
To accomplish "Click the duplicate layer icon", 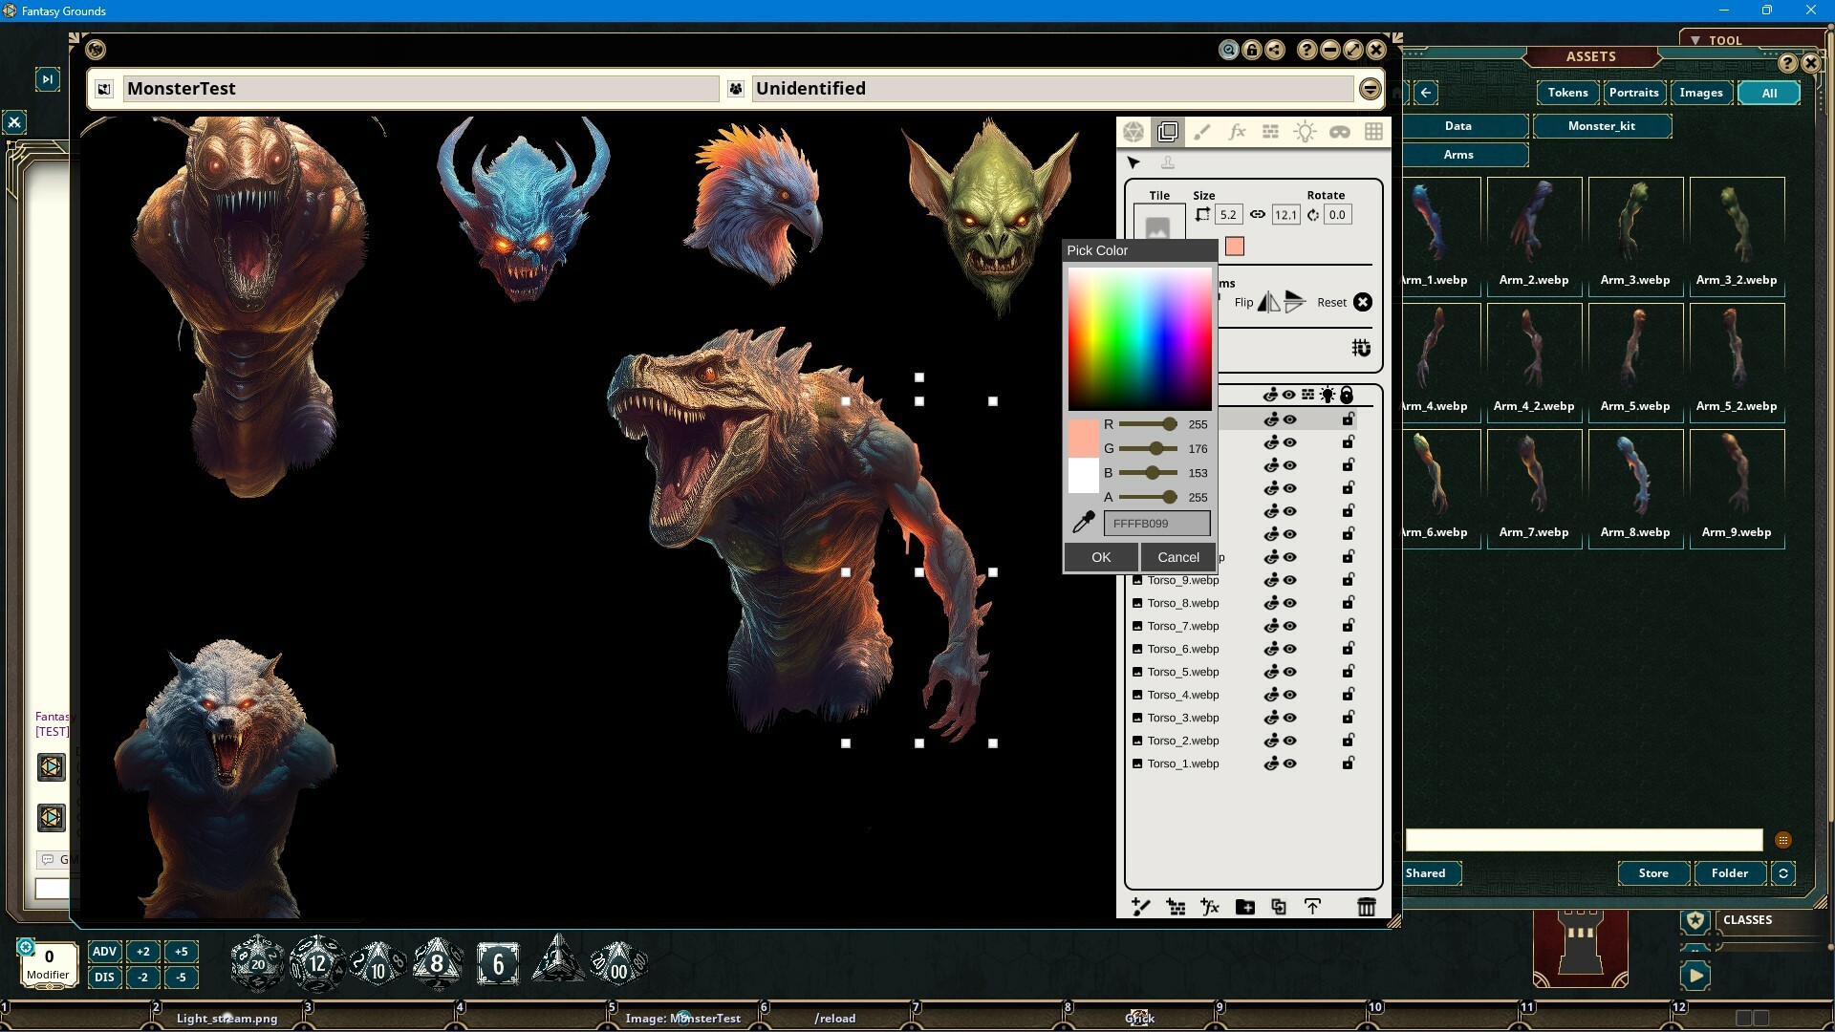I will (x=1278, y=907).
